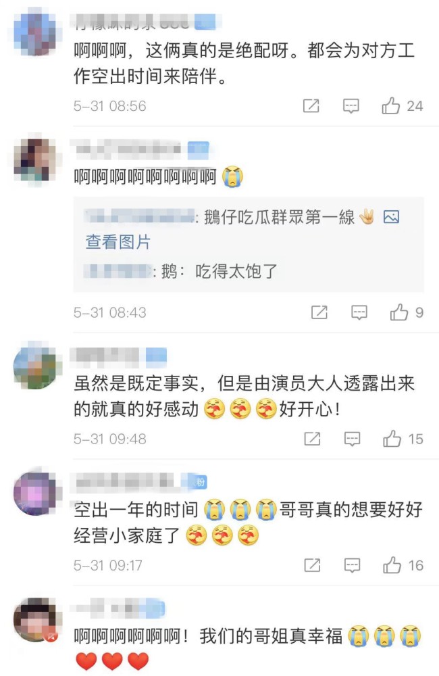Repost the comment posted at 09:48

pyautogui.click(x=312, y=439)
